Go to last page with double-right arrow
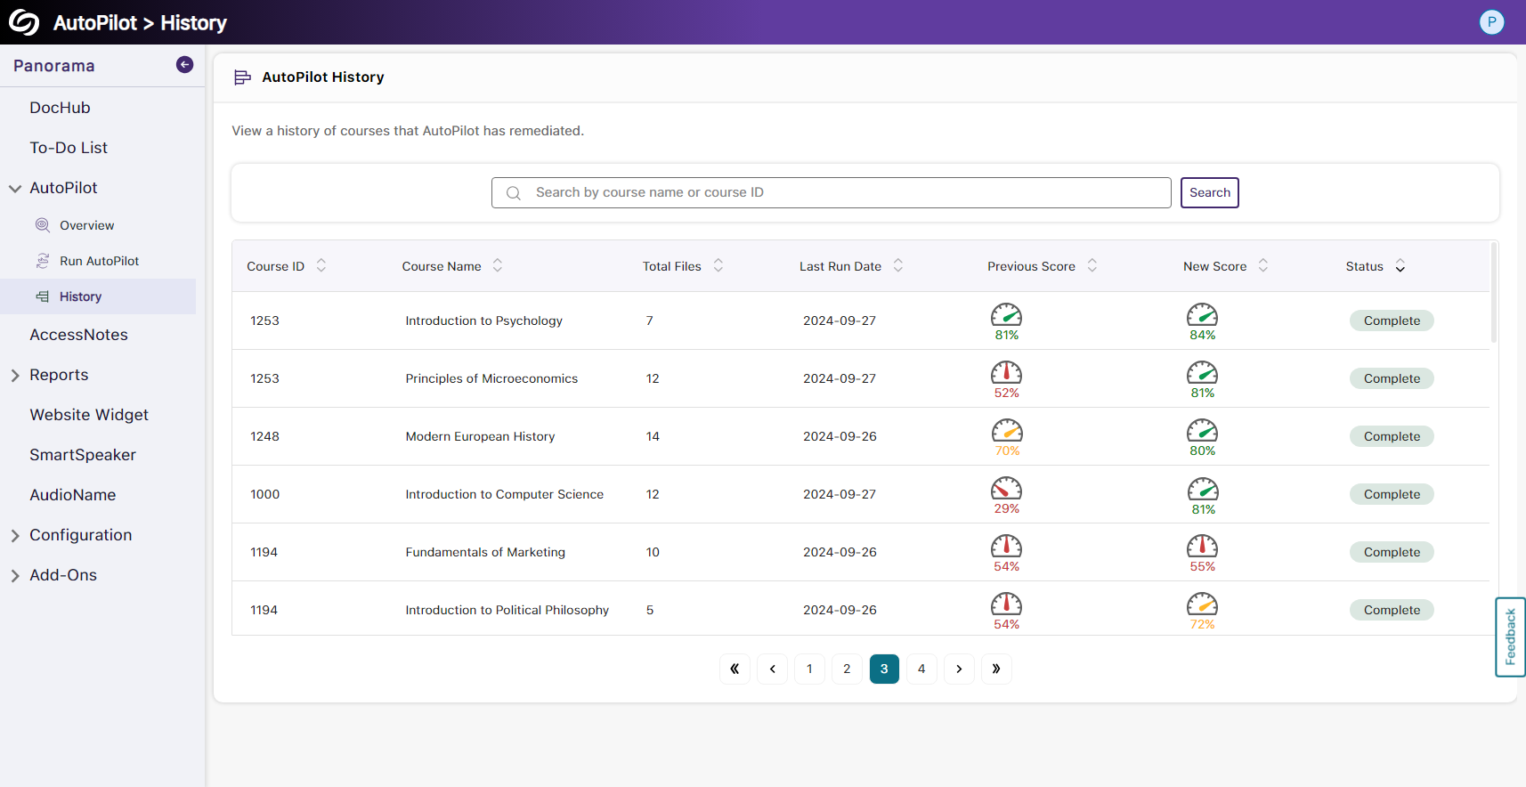This screenshot has height=787, width=1526. [x=996, y=669]
